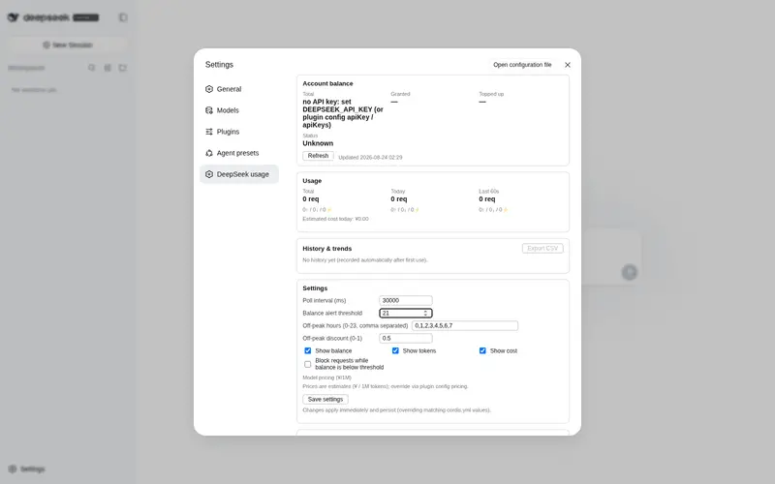The image size is (775, 484).
Task: Open configuration file from Settings header
Action: pos(522,65)
